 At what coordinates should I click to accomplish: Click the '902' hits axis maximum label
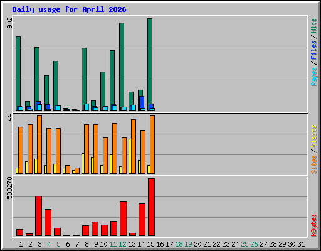pos(9,23)
